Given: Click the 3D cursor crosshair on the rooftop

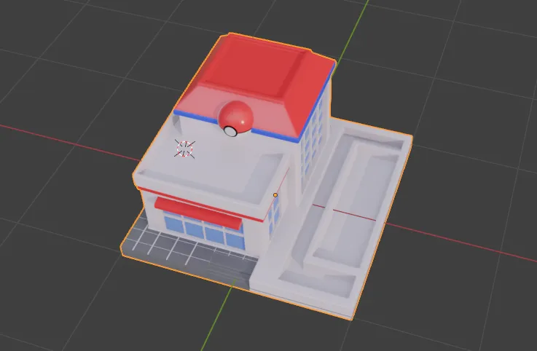Looking at the screenshot, I should click(184, 149).
